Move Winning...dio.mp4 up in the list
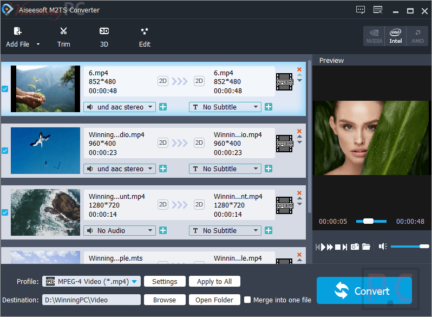This screenshot has height=317, width=432. 300,137
